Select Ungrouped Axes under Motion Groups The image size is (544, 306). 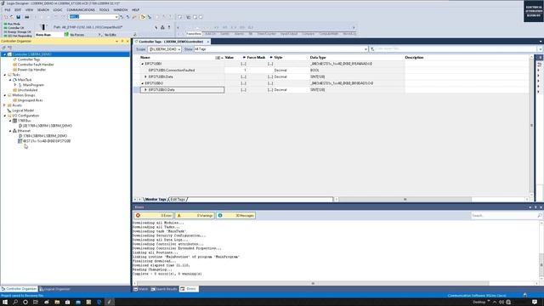[x=31, y=100]
